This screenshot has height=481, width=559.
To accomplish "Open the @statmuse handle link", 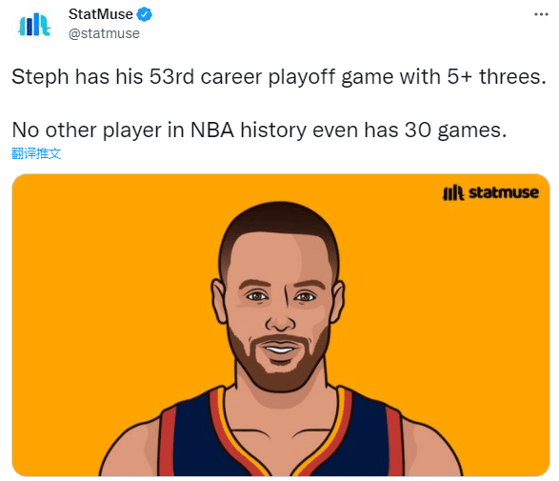I will [104, 33].
